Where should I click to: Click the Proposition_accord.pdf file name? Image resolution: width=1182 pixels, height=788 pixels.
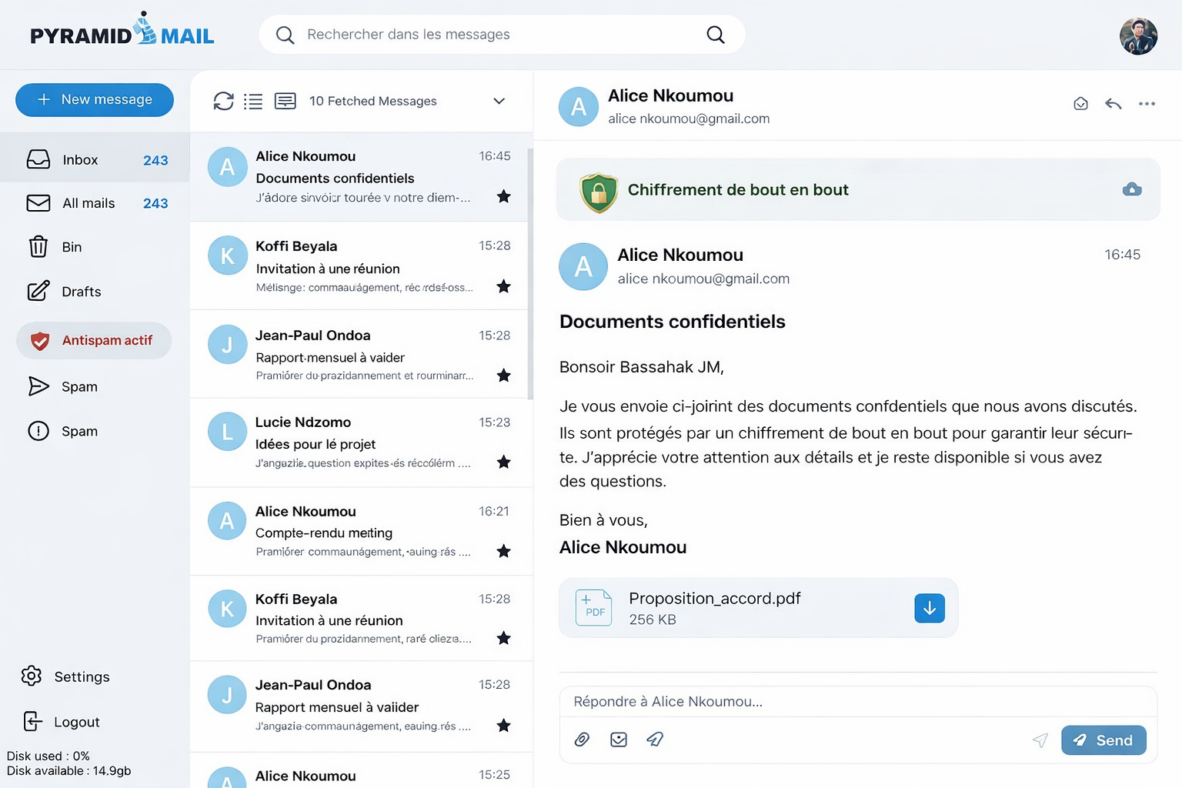(x=715, y=598)
